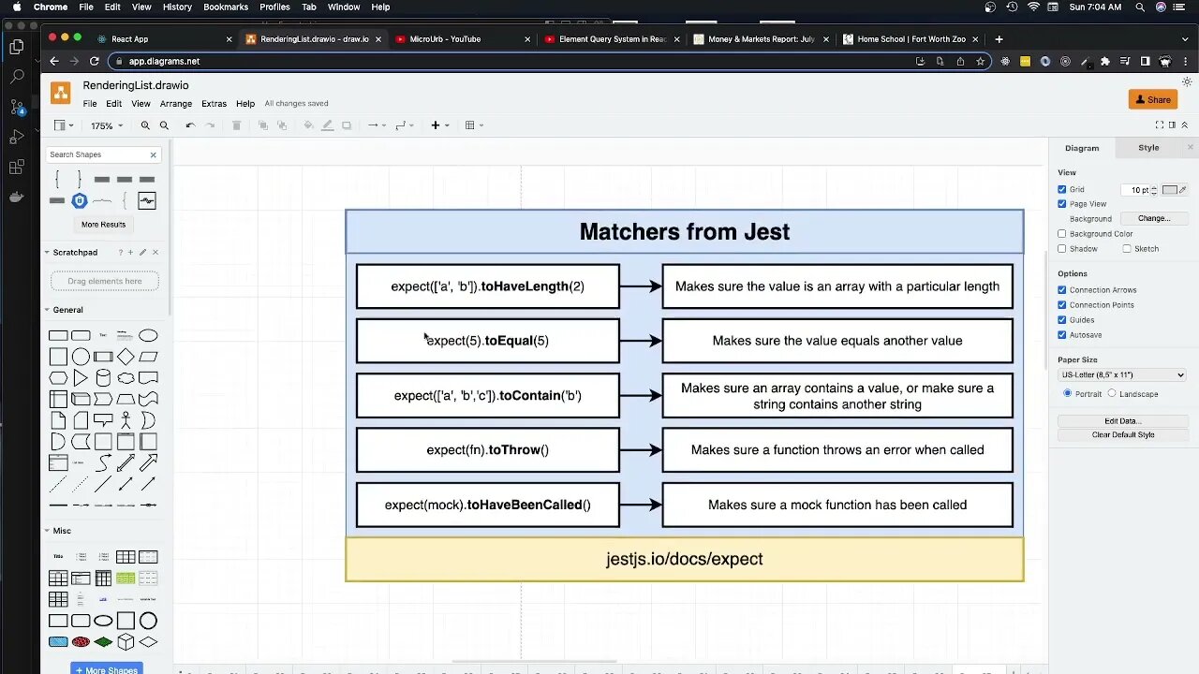Open the Arrange menu

[175, 104]
